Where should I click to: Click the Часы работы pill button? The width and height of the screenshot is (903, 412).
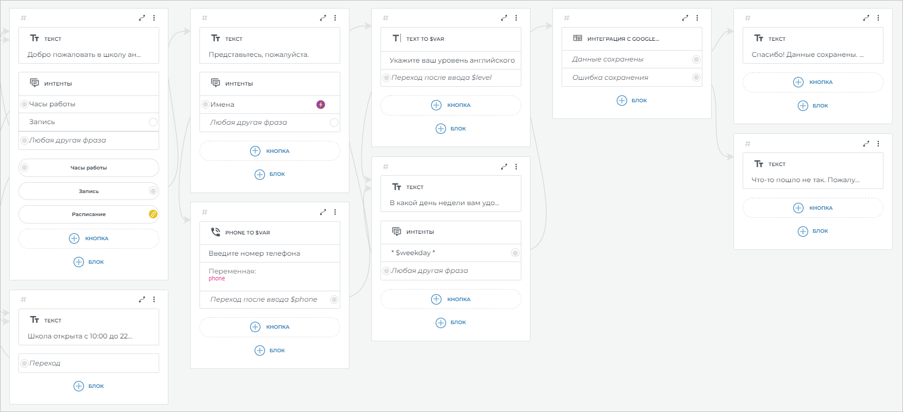tap(89, 168)
